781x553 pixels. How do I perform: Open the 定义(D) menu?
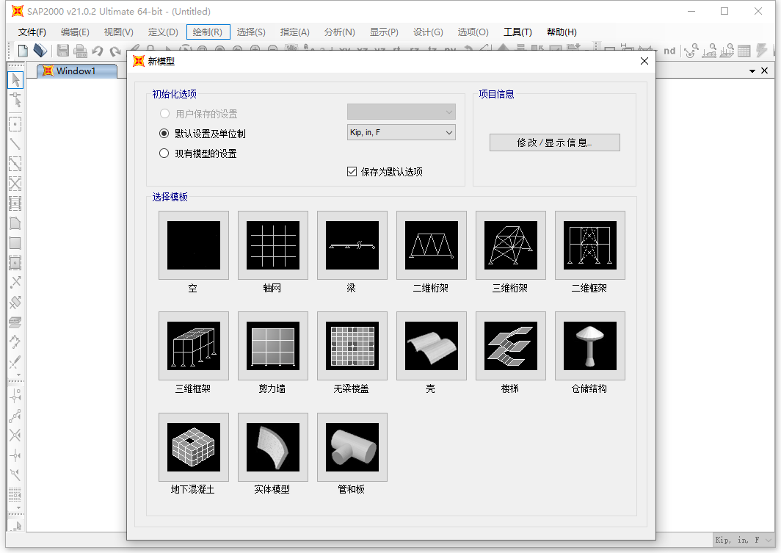(163, 32)
